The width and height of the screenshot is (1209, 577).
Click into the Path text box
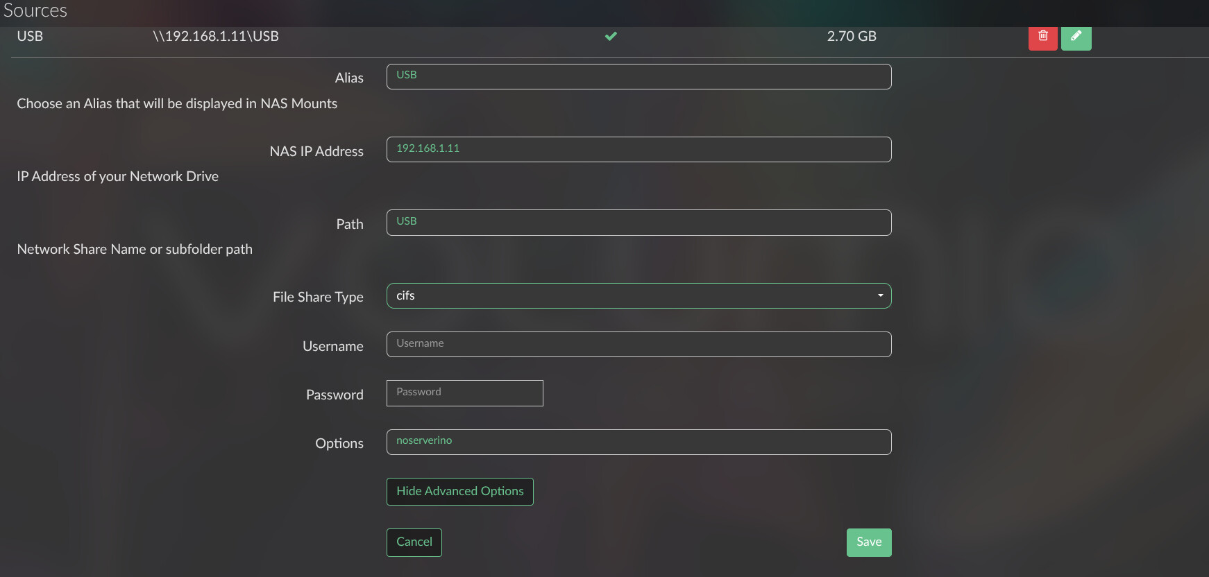(x=639, y=223)
